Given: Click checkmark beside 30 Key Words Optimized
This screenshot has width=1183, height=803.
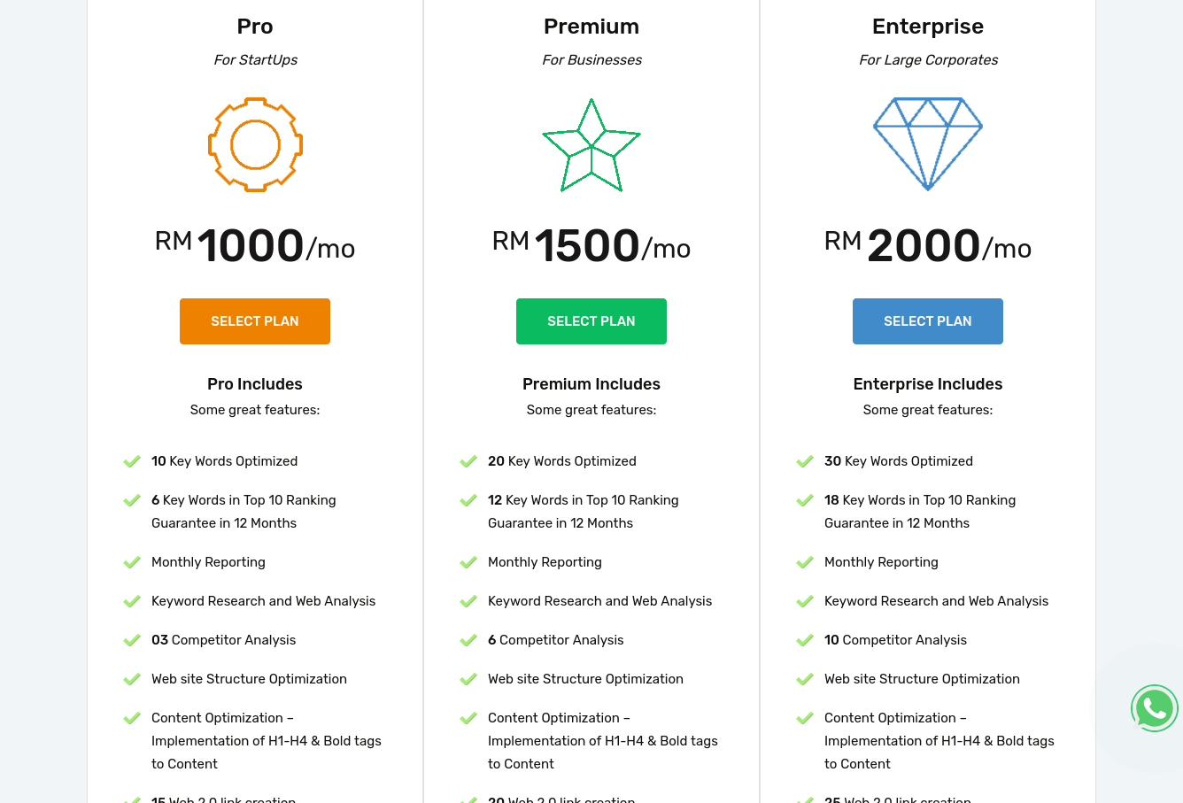Looking at the screenshot, I should click(805, 461).
